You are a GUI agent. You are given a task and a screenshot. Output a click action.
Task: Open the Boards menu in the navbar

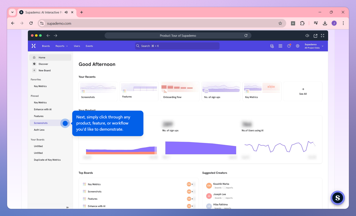[x=46, y=46]
